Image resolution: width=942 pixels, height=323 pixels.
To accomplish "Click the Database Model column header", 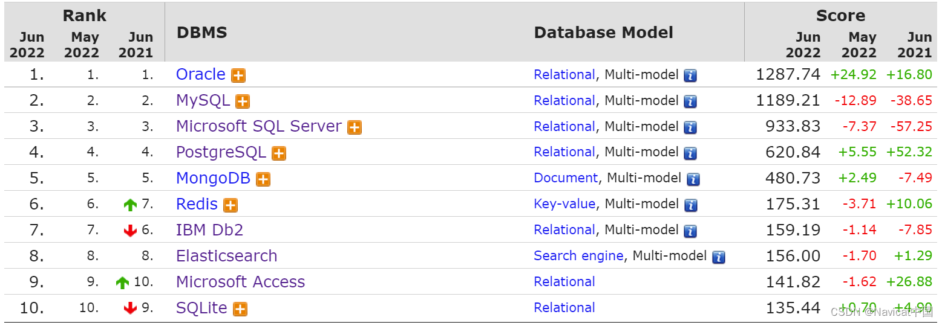I will click(604, 32).
